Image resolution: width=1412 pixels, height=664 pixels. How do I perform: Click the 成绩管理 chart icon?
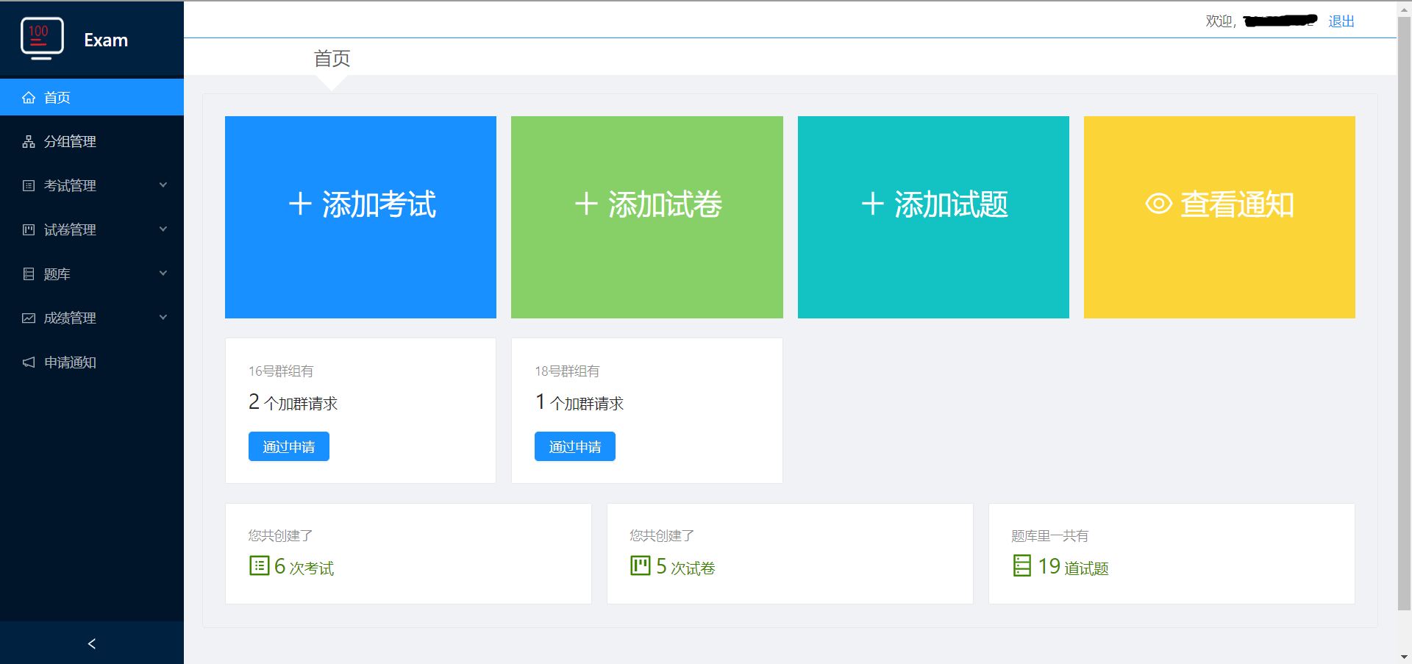coord(29,318)
